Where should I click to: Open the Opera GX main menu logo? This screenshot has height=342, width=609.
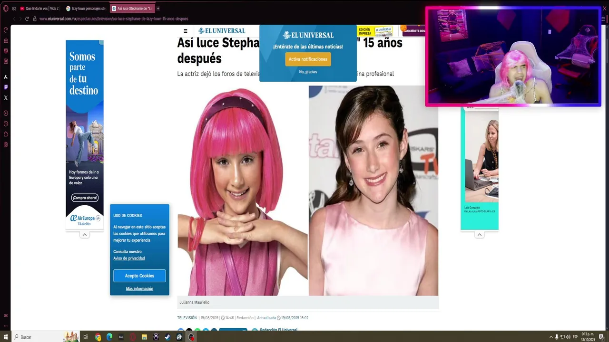coord(6,8)
